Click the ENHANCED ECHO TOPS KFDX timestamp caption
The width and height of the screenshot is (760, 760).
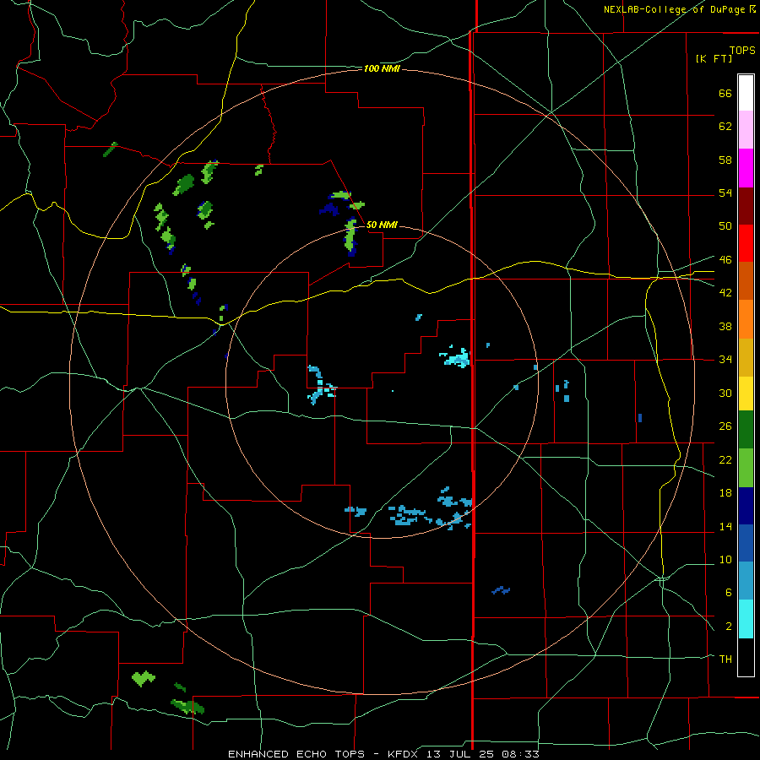pyautogui.click(x=383, y=754)
